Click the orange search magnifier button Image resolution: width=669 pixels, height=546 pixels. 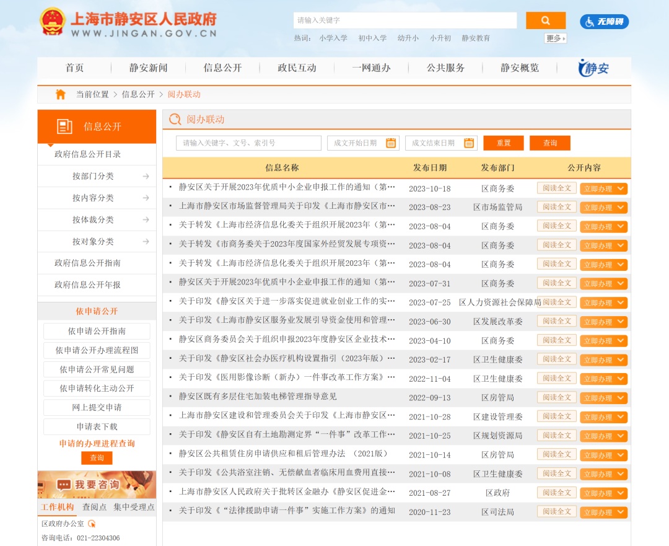point(545,20)
